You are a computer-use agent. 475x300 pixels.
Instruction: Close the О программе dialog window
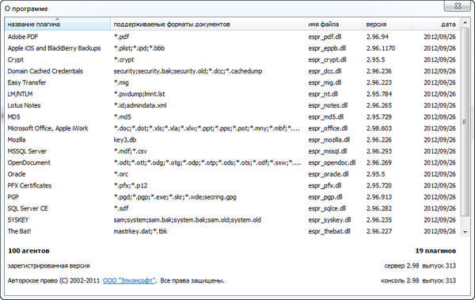tap(458, 6)
